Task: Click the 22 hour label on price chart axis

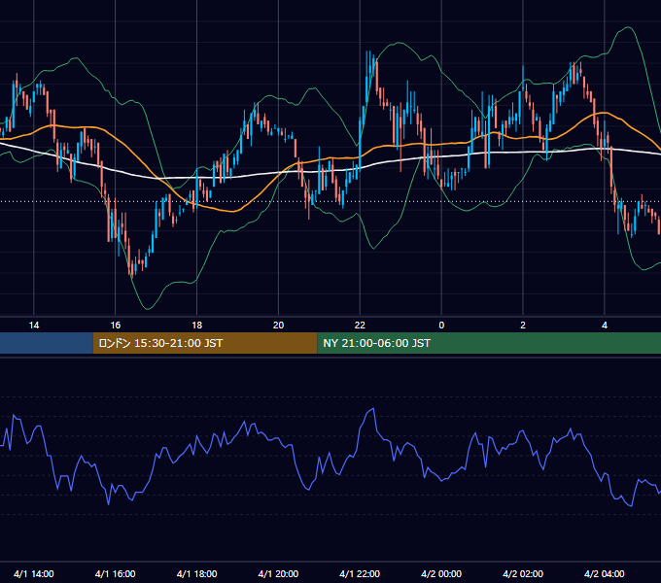Action: tap(360, 326)
